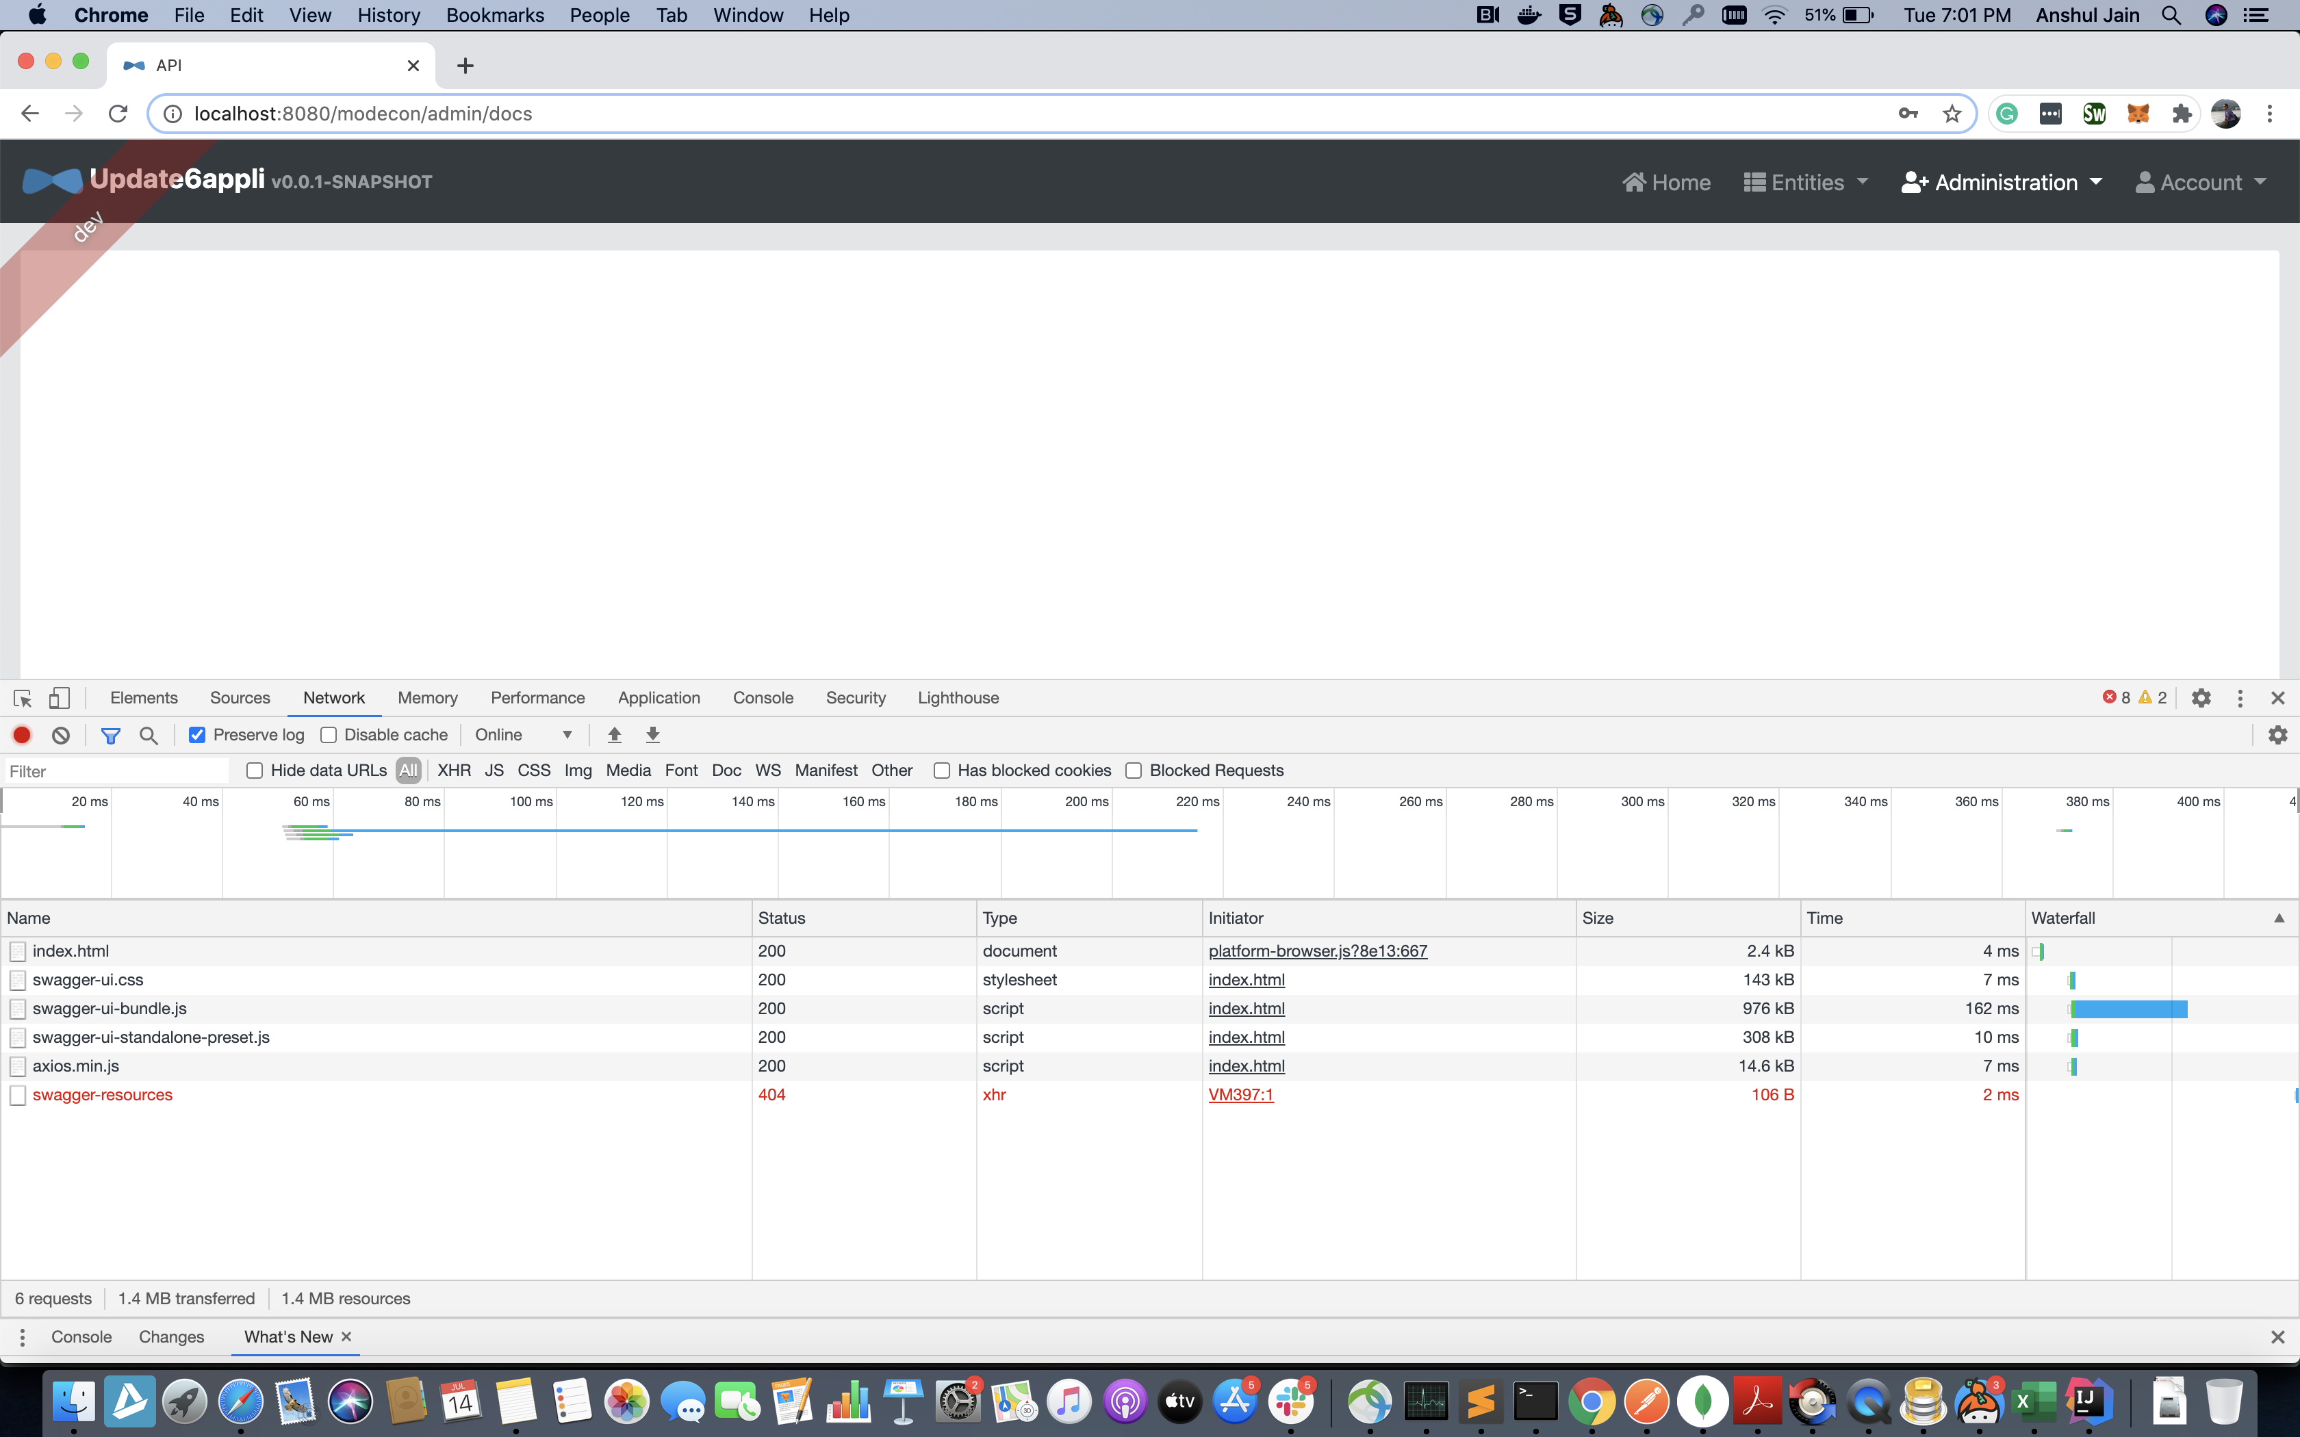2300x1437 pixels.
Task: Open DevTools settings gear
Action: 2201,697
